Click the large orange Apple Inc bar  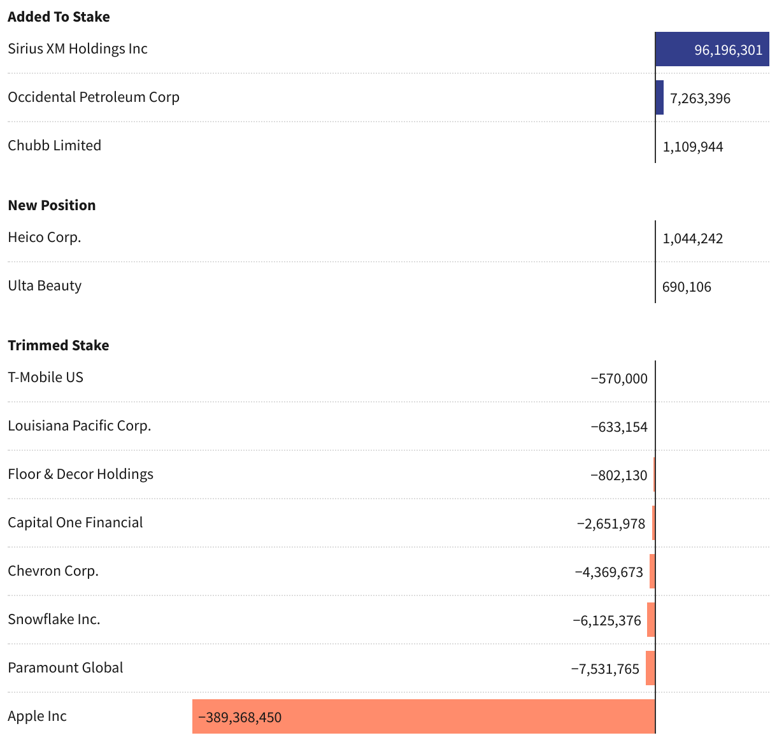(x=446, y=717)
